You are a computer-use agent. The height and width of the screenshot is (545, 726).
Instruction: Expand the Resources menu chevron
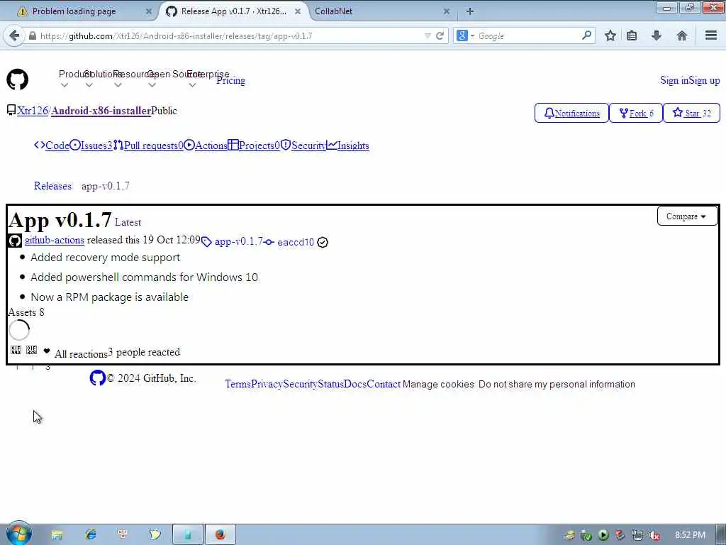[118, 85]
